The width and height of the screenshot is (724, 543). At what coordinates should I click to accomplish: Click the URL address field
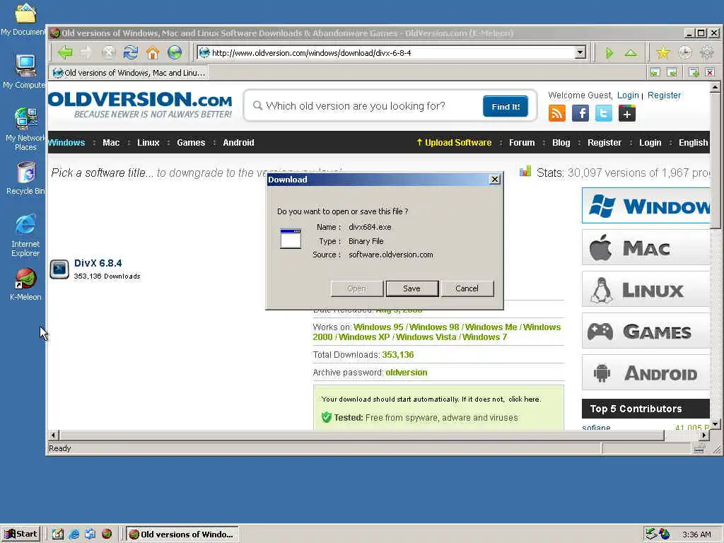coord(392,52)
